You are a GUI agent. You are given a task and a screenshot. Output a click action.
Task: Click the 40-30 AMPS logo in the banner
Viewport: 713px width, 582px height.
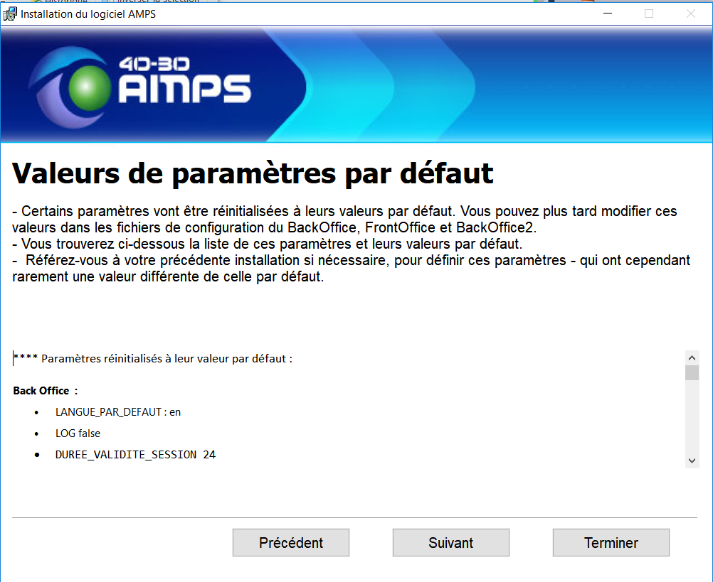142,83
